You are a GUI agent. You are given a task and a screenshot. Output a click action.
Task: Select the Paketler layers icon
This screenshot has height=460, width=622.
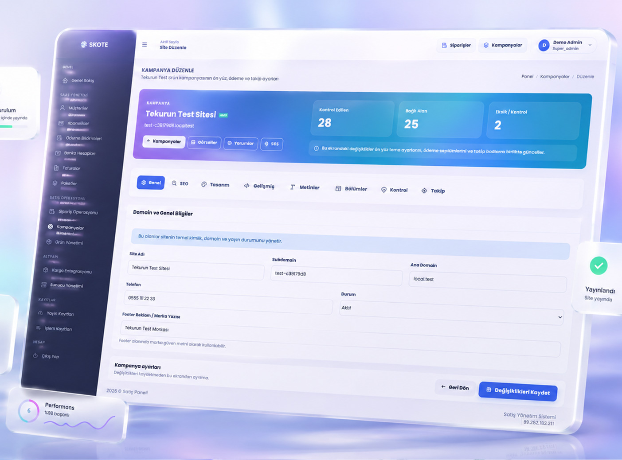point(55,183)
